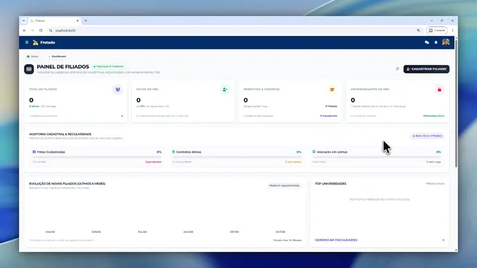The image size is (477, 268).
Task: Click the bus icon beside Alocação em Linhas
Action: tap(314, 152)
